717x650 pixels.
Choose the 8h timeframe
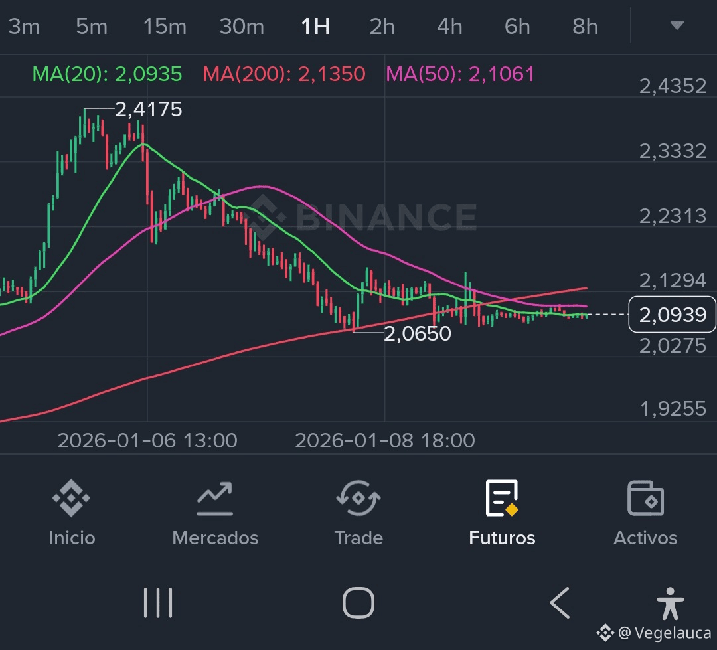click(x=585, y=27)
